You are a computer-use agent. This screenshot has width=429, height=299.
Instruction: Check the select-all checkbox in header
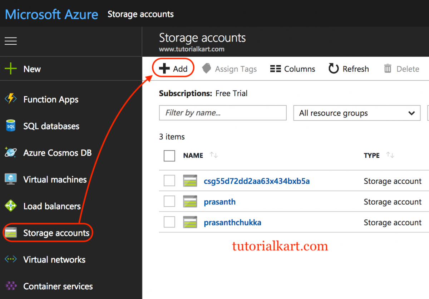point(169,156)
